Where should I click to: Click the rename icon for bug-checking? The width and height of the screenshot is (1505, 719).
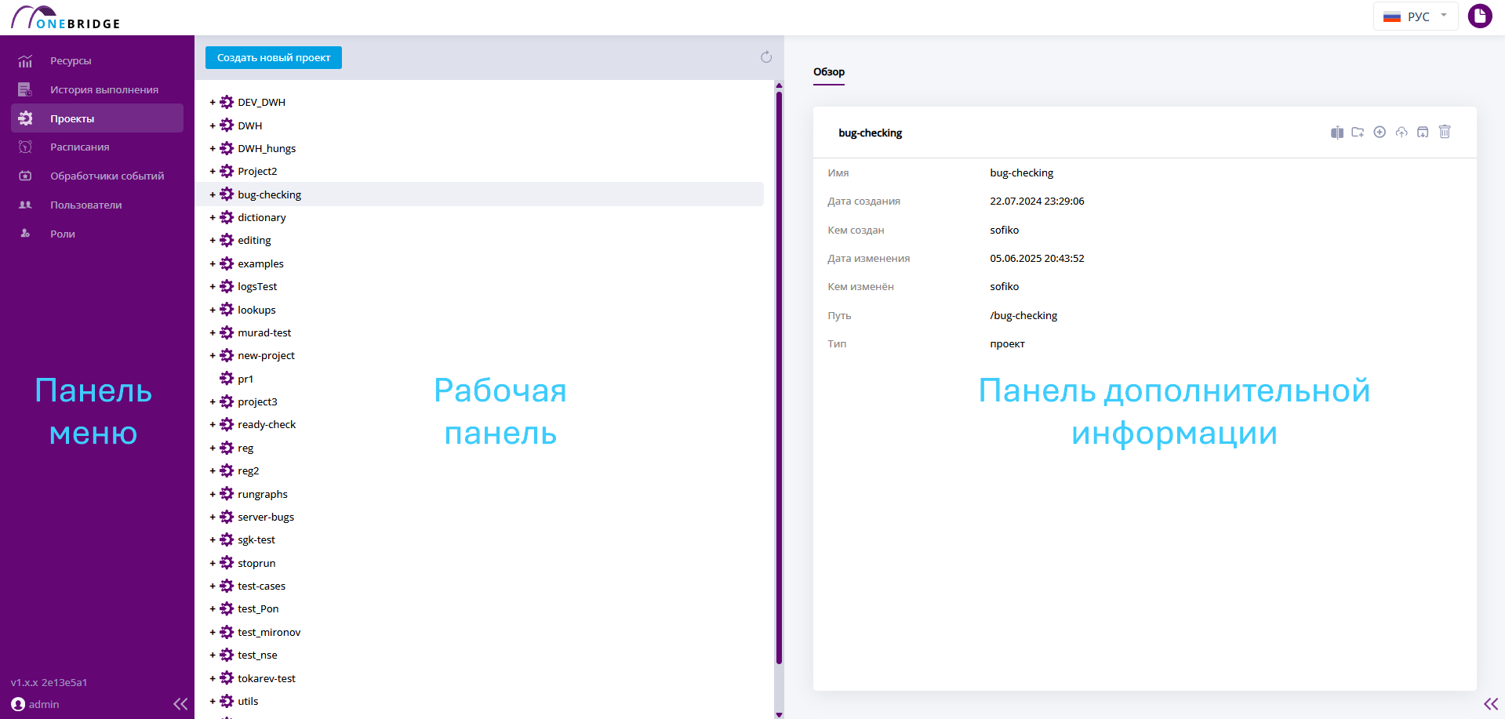(1337, 133)
